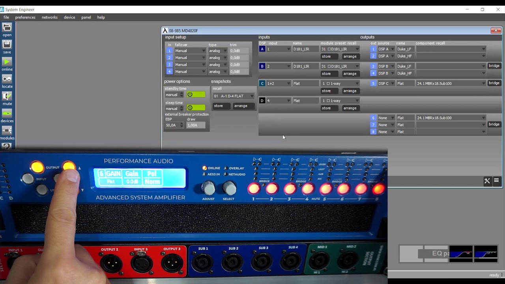Click the DSP D badge
This screenshot has height=284, width=505.
click(x=262, y=101)
